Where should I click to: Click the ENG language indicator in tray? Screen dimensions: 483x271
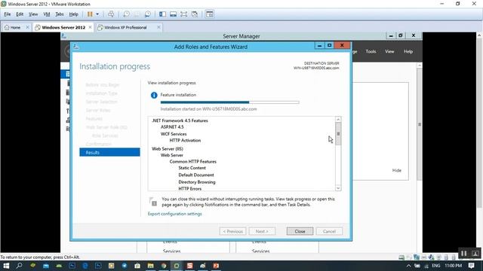436,266
